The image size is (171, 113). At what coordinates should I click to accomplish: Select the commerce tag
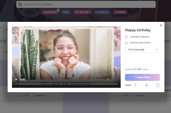(x=102, y=12)
